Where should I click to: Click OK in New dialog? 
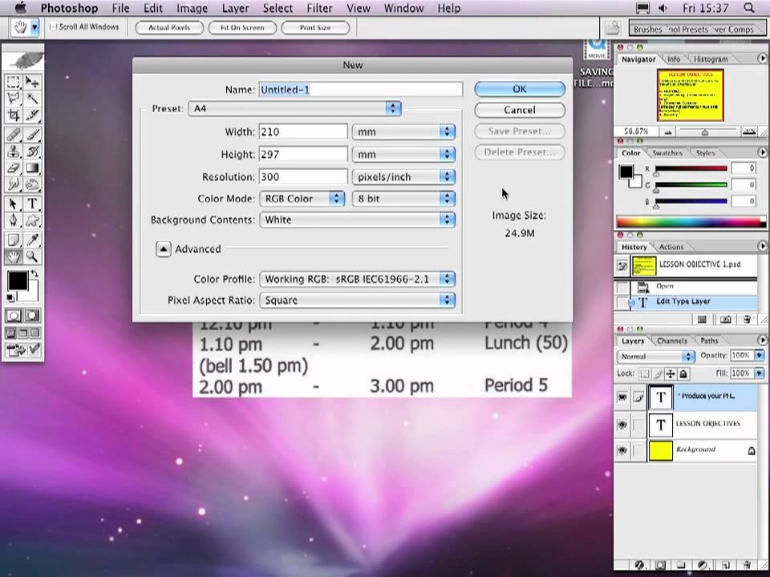520,89
